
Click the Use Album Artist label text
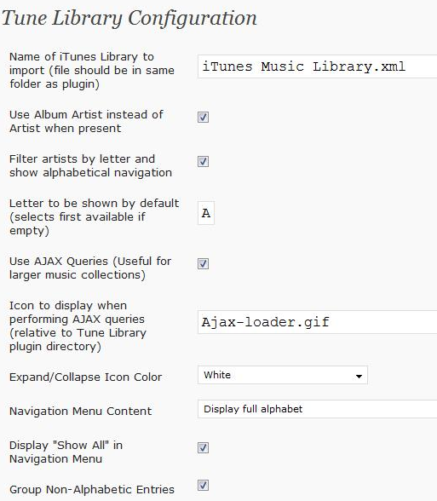click(86, 121)
